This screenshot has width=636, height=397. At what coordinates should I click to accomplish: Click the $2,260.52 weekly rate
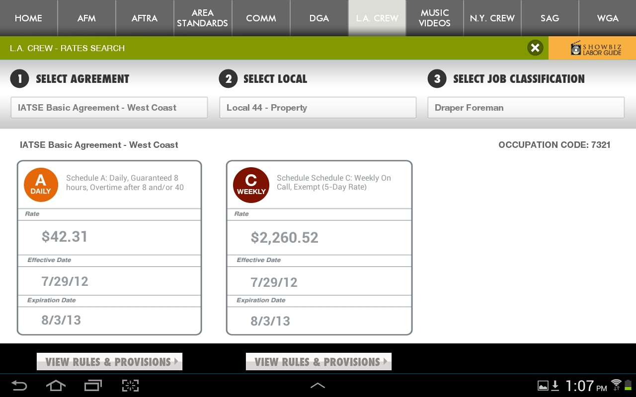click(284, 238)
